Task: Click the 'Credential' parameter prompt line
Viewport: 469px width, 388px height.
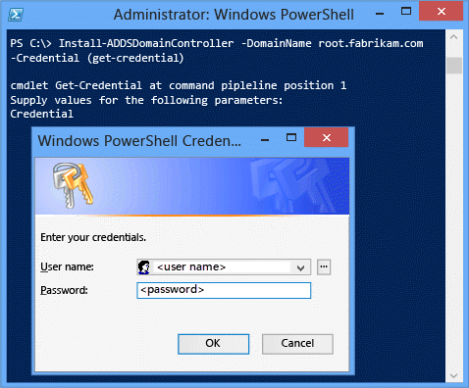Action: click(x=42, y=114)
